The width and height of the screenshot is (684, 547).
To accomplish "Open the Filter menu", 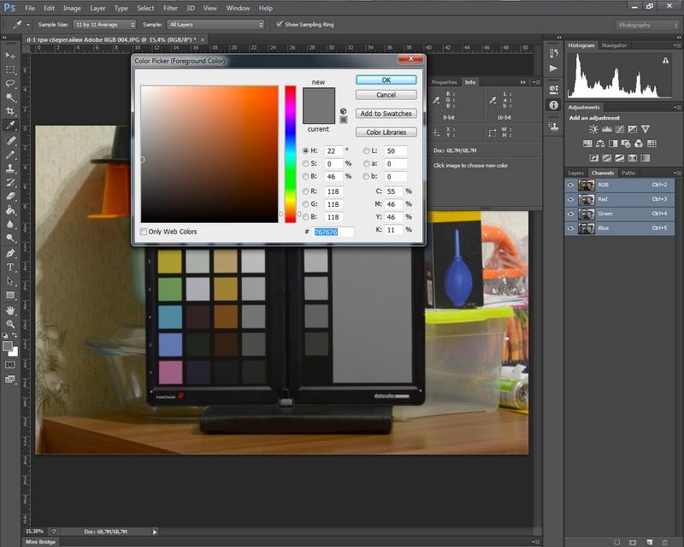I will coord(170,8).
